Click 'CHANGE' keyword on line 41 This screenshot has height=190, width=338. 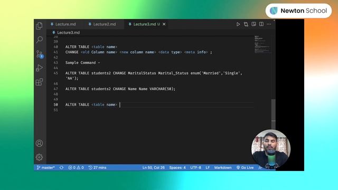coord(72,52)
